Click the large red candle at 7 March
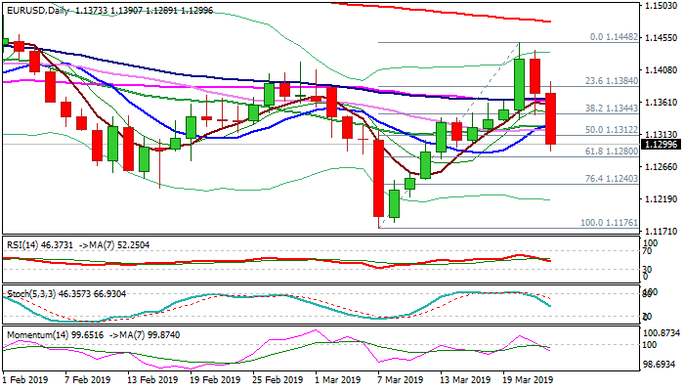 click(x=379, y=178)
